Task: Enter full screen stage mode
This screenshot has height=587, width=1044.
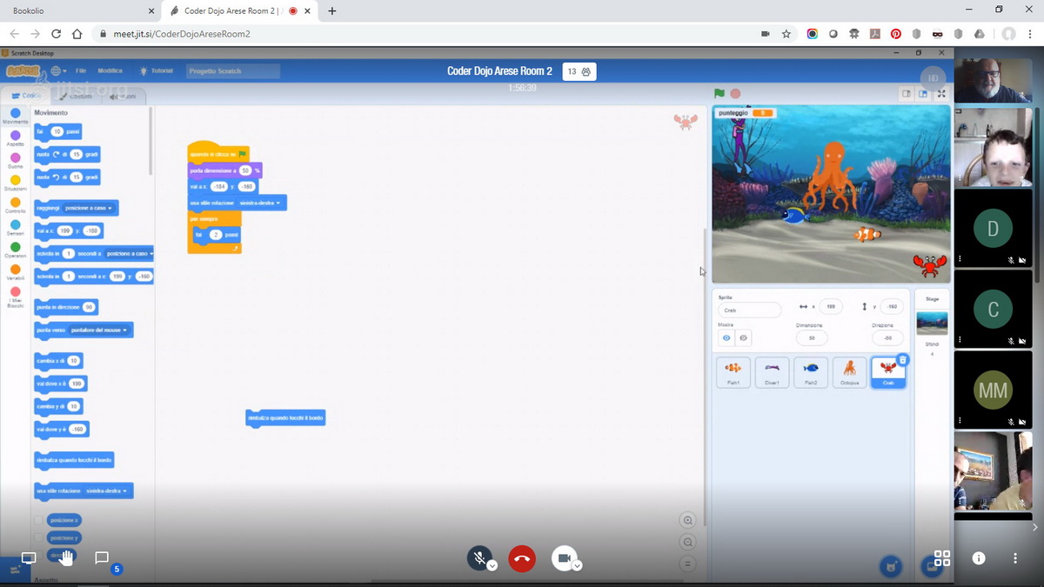Action: tap(941, 94)
